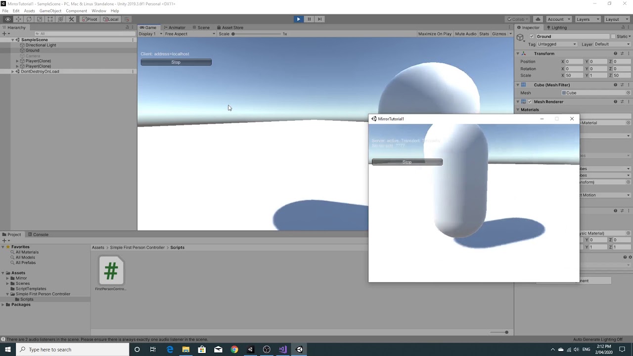Enable the Static checkbox
The image size is (633, 356).
tap(613, 37)
